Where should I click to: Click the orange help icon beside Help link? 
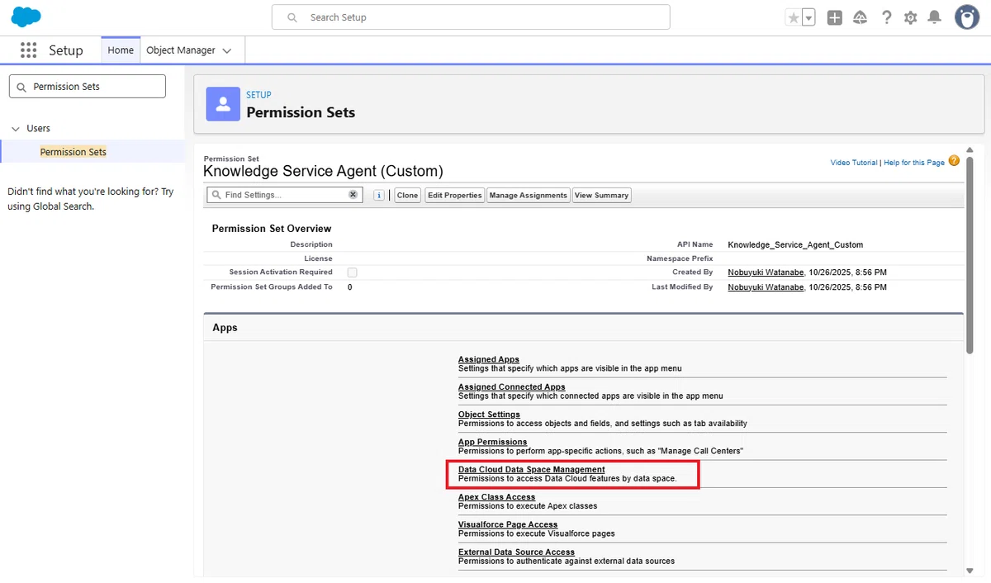(954, 161)
